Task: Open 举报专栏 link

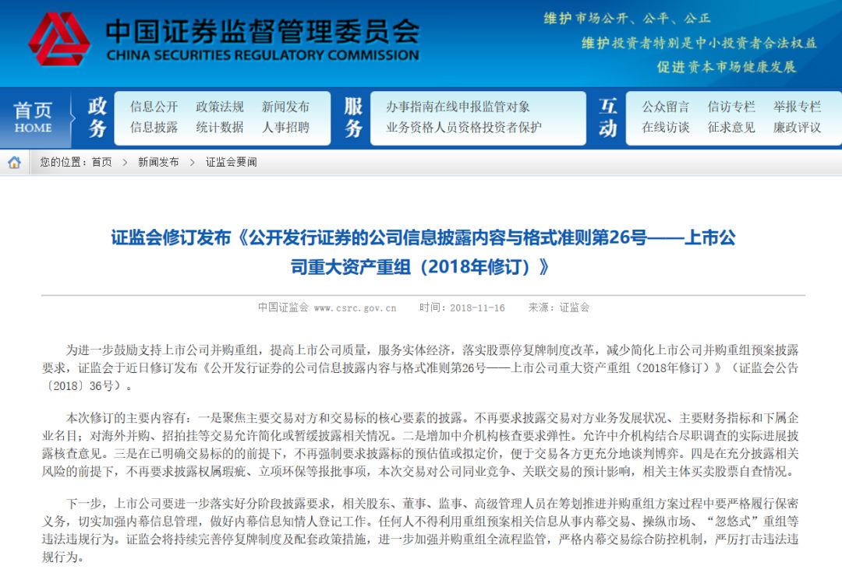Action: [797, 107]
